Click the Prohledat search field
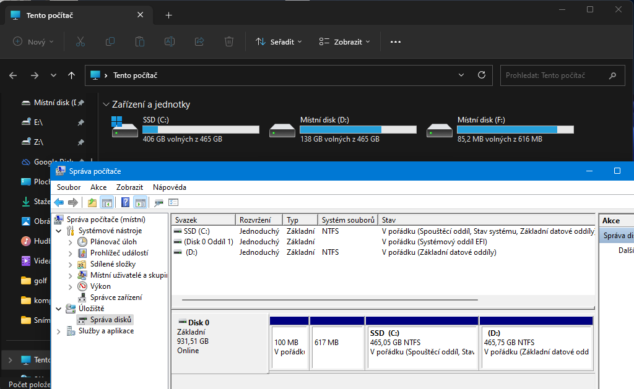 [x=552, y=75]
